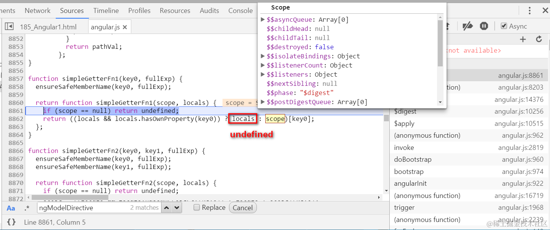Expand $$postDigestQueue array
This screenshot has height=230, width=550.
pyautogui.click(x=263, y=102)
